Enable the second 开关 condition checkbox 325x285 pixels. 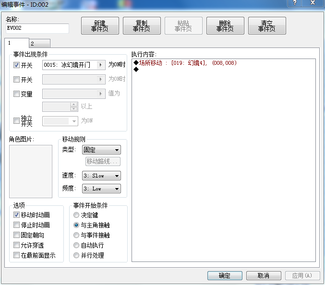coord(16,79)
